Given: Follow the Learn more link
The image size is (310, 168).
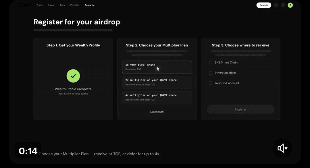Looking at the screenshot, I should (x=157, y=112).
